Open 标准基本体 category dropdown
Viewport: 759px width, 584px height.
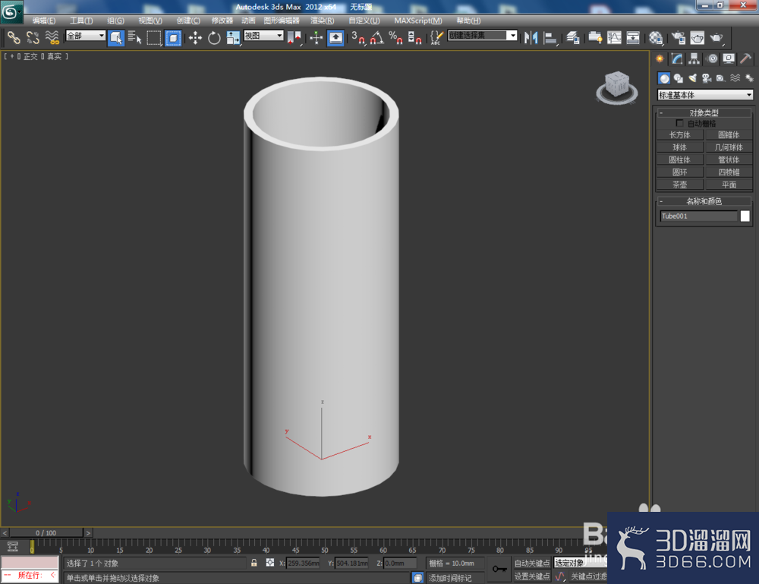click(705, 95)
